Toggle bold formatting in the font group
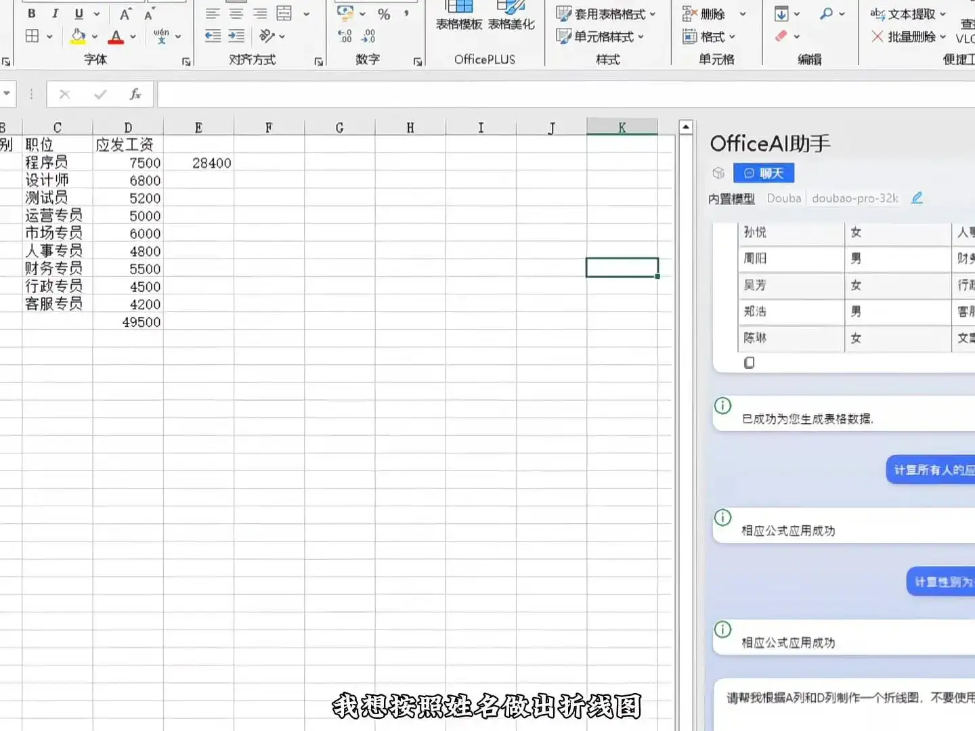Viewport: 975px width, 731px height. [30, 13]
